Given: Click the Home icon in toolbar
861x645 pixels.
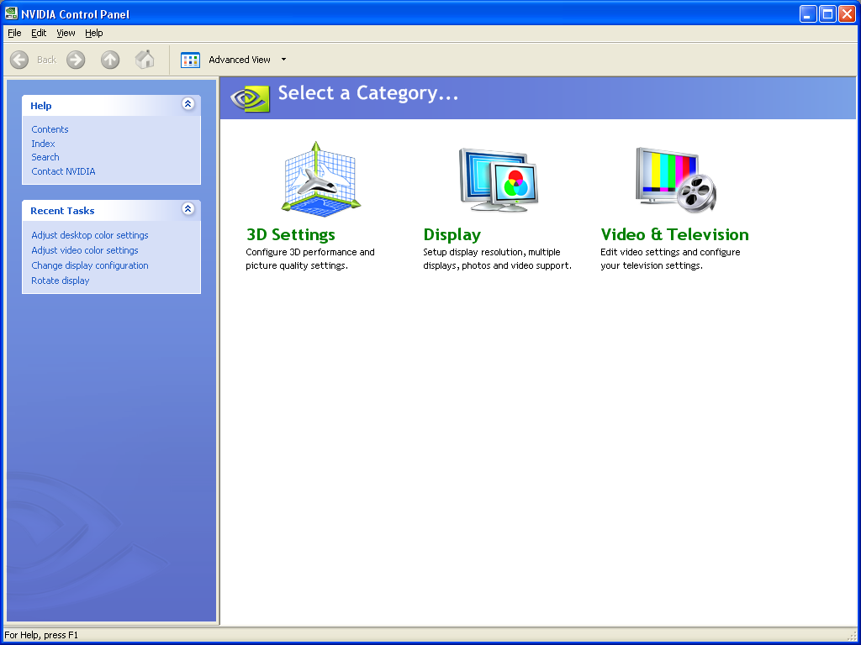Looking at the screenshot, I should point(145,60).
